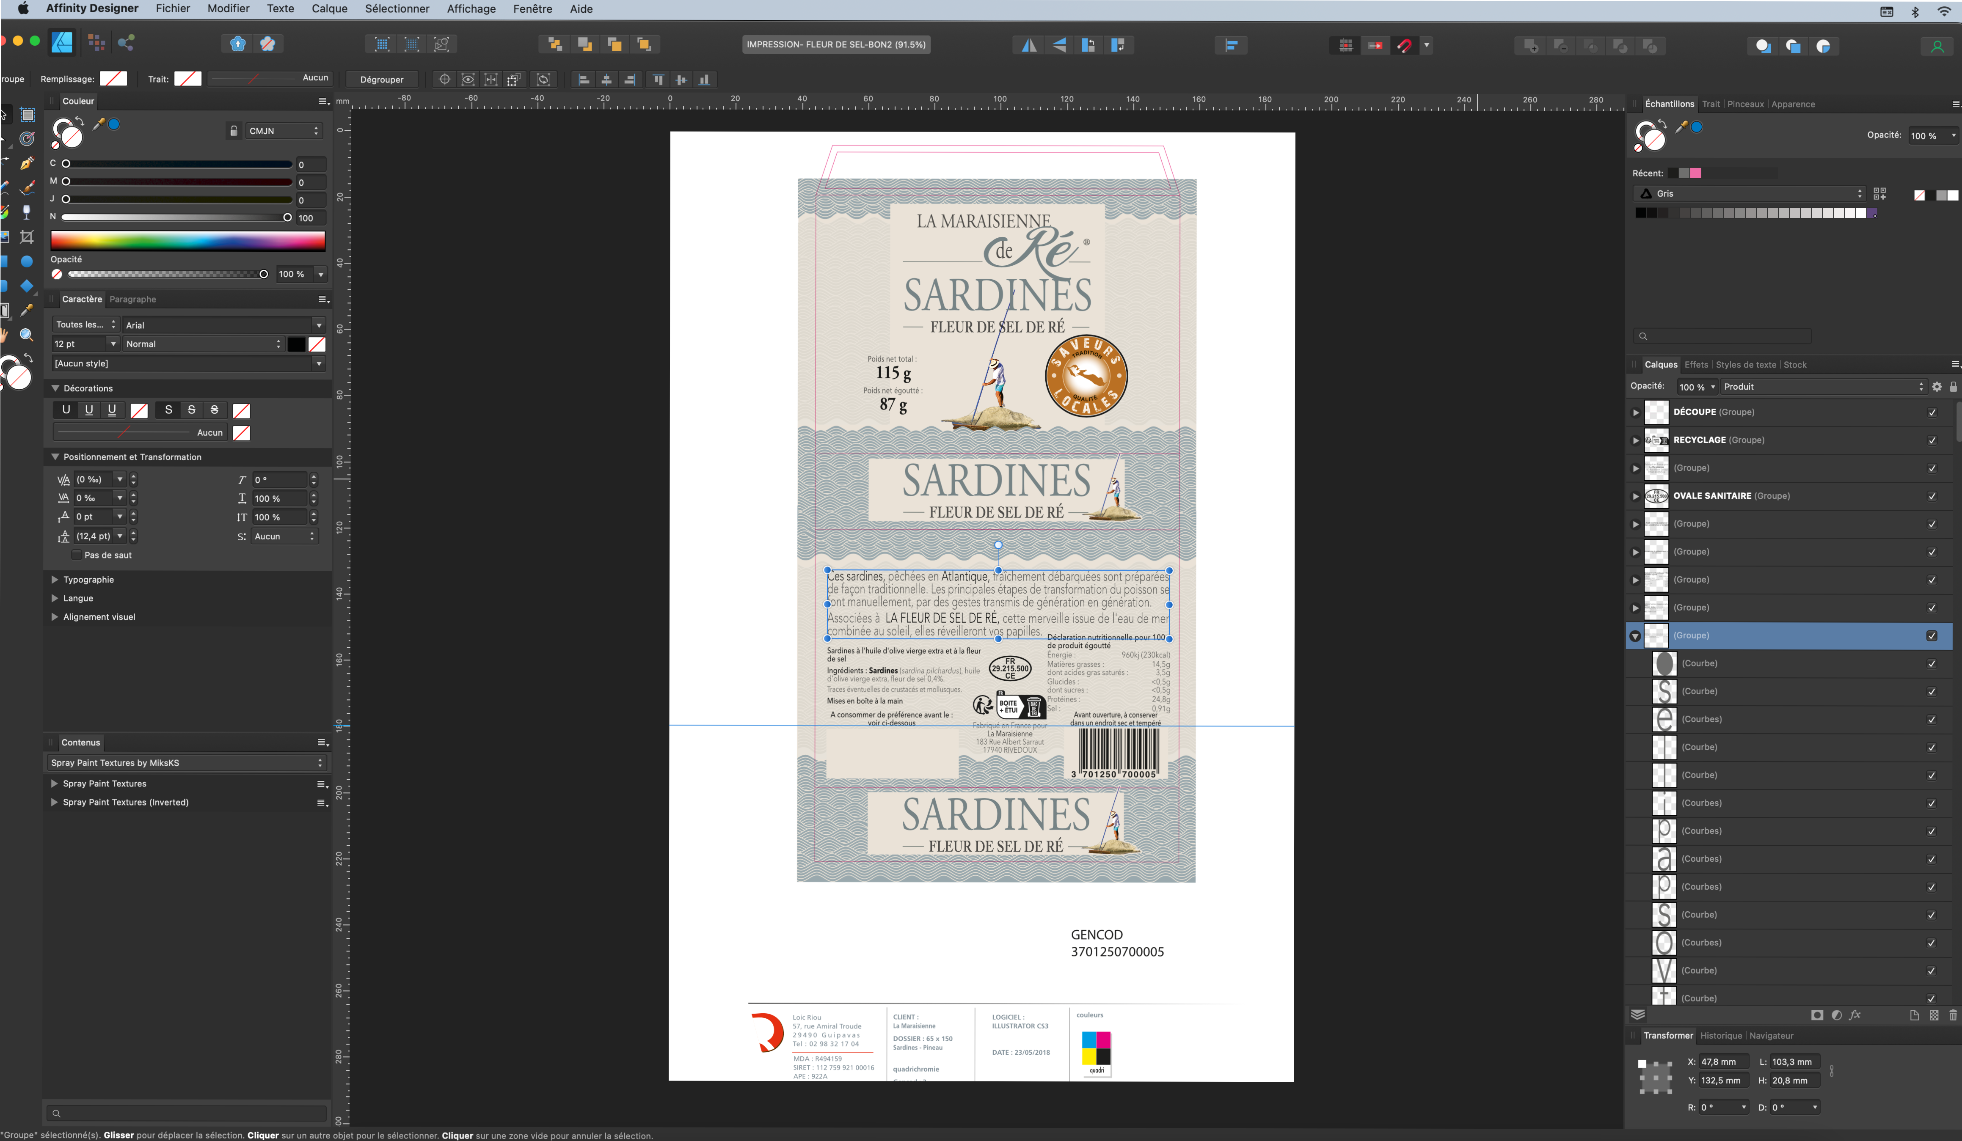Switch to the Pixel Persona icon
Image resolution: width=1962 pixels, height=1141 pixels.
[96, 43]
